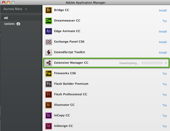Screen dimensions: 170x131
Task: Install Exchange Panel CS6
Action: tap(163, 42)
